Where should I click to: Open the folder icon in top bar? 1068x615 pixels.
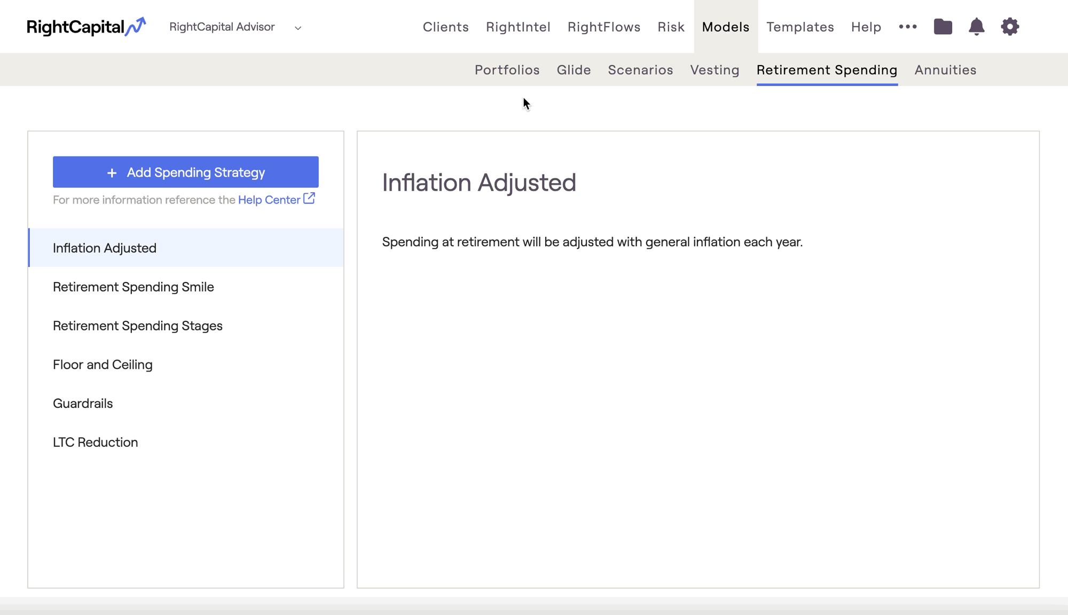point(943,27)
